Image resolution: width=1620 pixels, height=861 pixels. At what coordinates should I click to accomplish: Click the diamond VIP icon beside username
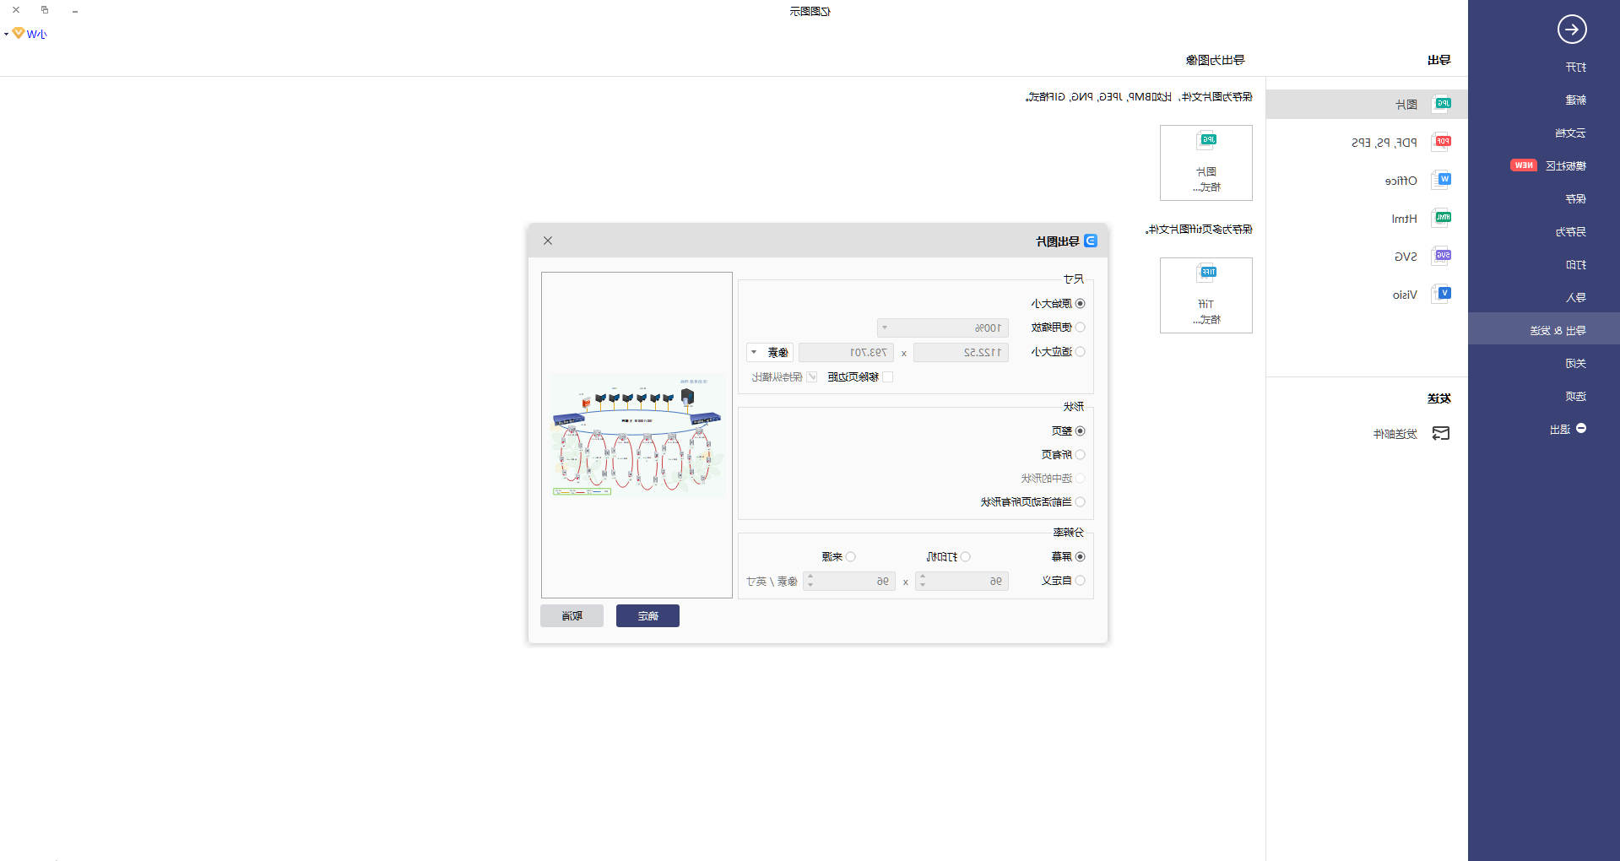click(x=19, y=33)
